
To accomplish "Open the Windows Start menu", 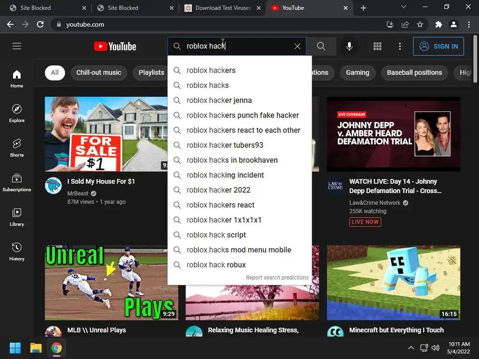I will 15,348.
